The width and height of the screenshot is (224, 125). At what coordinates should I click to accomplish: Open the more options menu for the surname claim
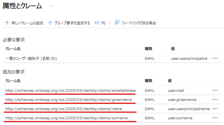215,118
